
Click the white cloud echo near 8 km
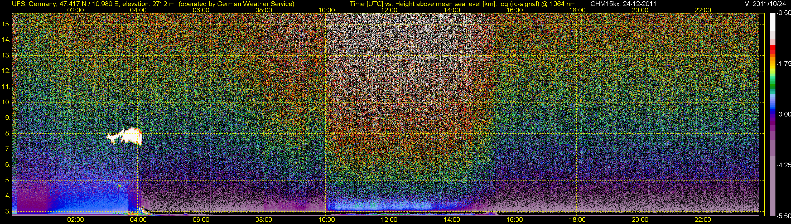125,136
